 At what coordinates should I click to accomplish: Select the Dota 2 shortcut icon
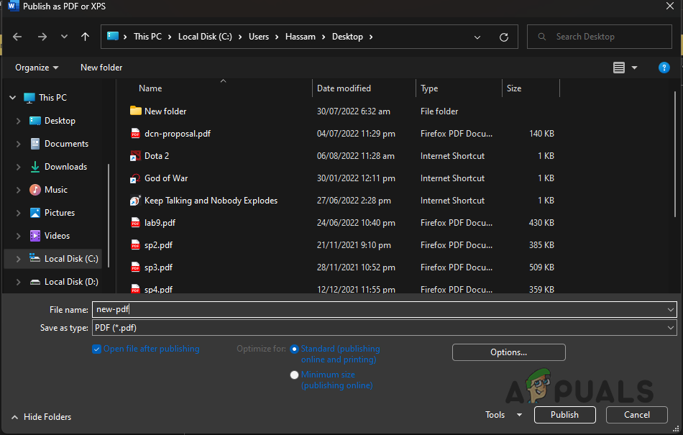[x=135, y=156]
